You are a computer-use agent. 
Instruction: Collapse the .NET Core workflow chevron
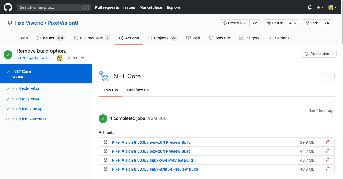pyautogui.click(x=8, y=72)
